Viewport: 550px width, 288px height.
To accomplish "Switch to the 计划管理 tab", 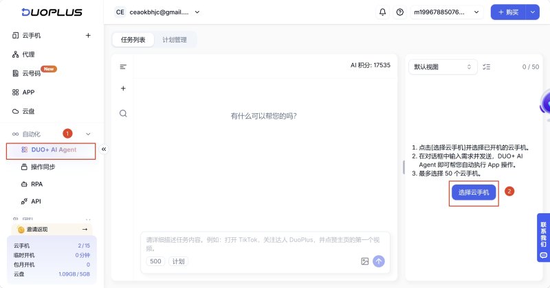I will click(175, 40).
